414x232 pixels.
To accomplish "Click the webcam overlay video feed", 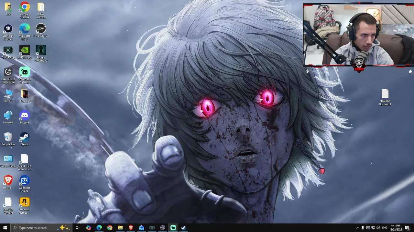I will coord(358,34).
